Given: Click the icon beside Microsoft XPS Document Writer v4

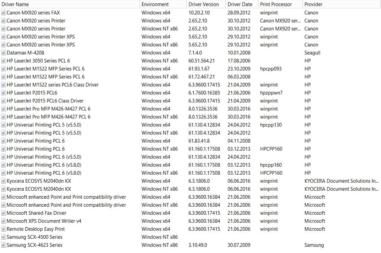Looking at the screenshot, I should 3,221.
